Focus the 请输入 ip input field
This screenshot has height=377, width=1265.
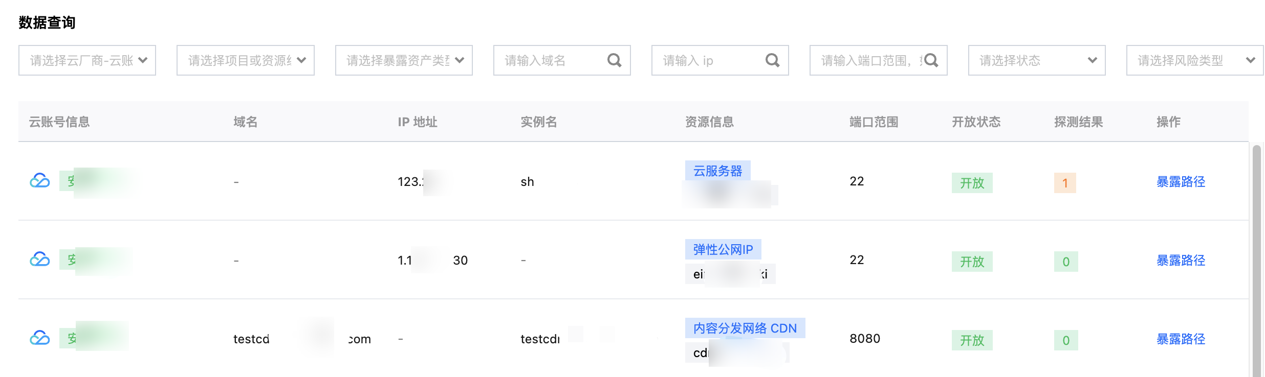[x=711, y=60]
